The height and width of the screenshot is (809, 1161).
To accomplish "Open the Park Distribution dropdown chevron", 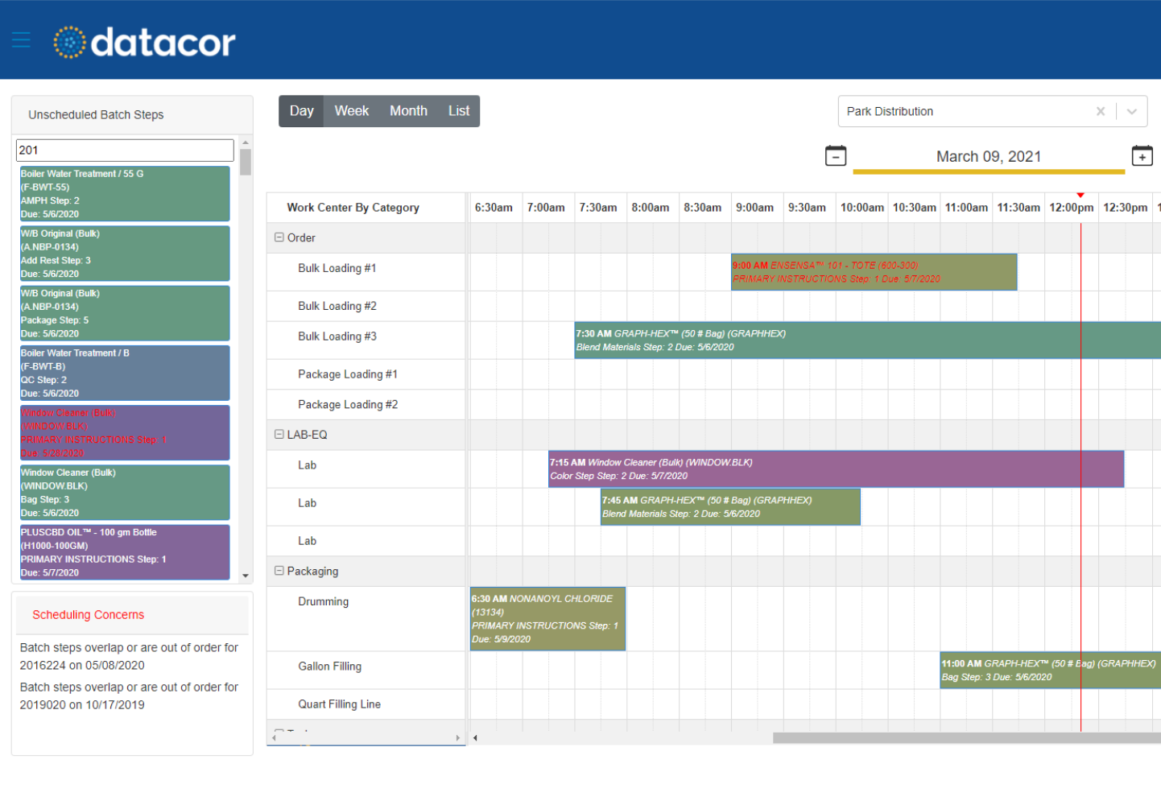I will click(x=1130, y=112).
